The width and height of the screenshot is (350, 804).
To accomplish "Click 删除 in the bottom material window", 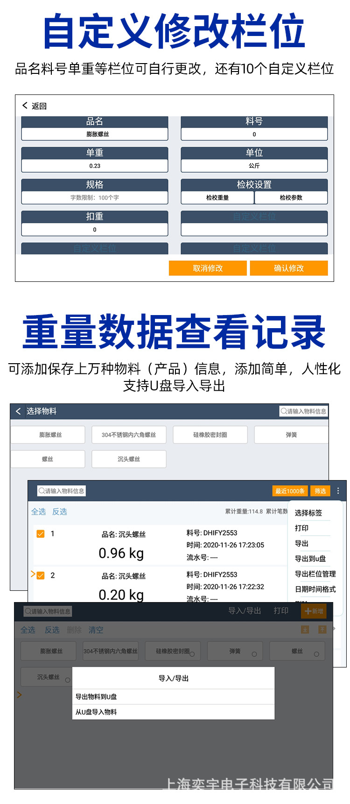I will (x=74, y=630).
